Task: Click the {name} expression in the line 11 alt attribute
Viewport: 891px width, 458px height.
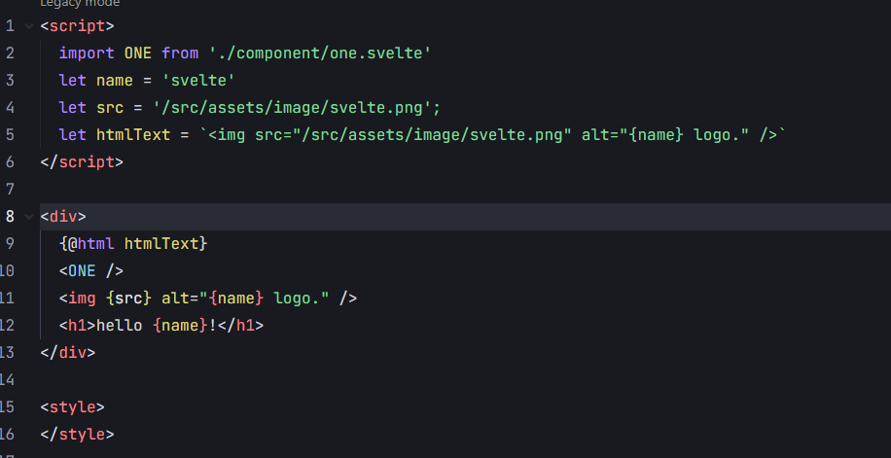Action: (235, 299)
